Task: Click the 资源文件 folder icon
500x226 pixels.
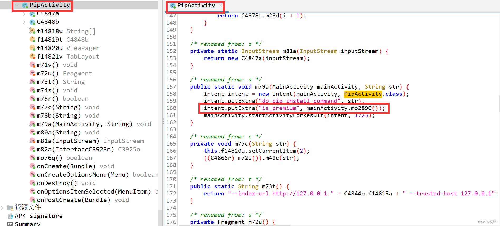Action: [10, 208]
